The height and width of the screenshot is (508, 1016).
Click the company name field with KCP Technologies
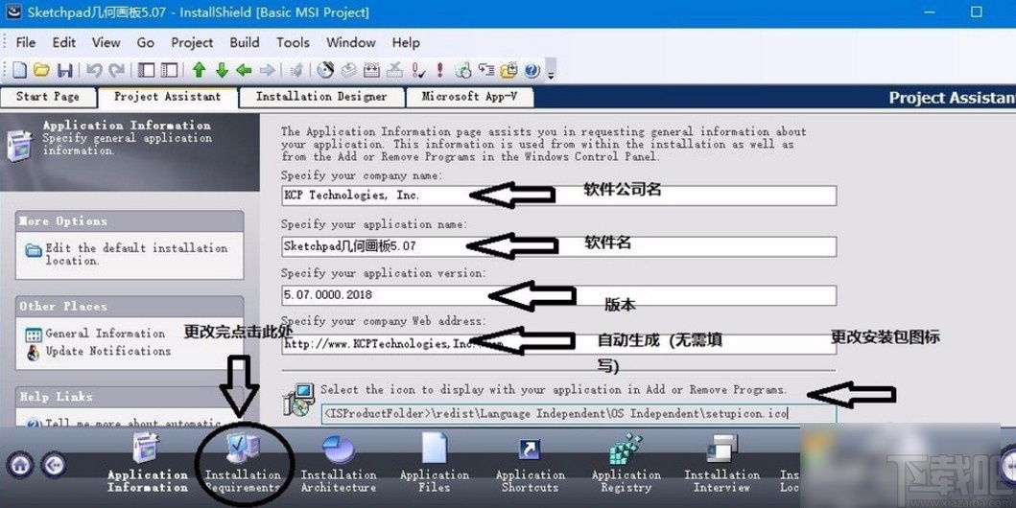pos(558,196)
